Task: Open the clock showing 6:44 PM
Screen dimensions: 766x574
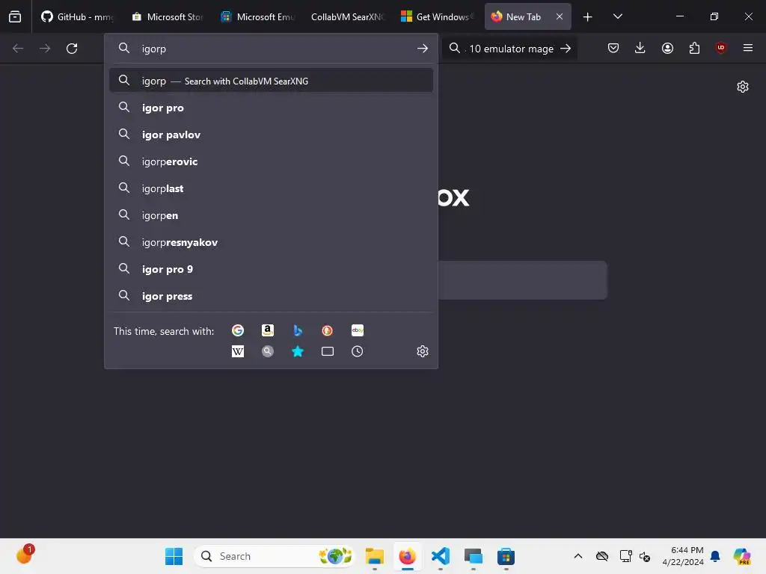Action: click(683, 556)
